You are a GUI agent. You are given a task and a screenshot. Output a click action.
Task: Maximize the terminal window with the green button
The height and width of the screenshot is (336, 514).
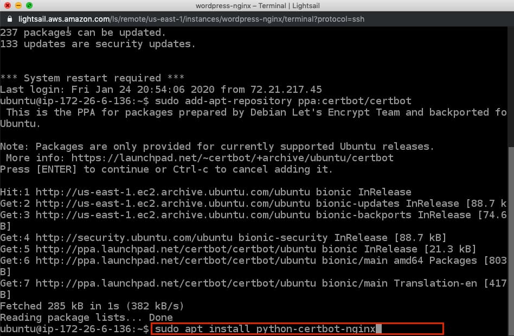29,5
